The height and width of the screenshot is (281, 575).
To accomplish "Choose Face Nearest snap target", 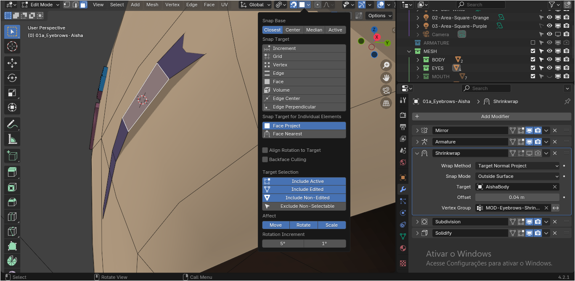I will pyautogui.click(x=304, y=134).
